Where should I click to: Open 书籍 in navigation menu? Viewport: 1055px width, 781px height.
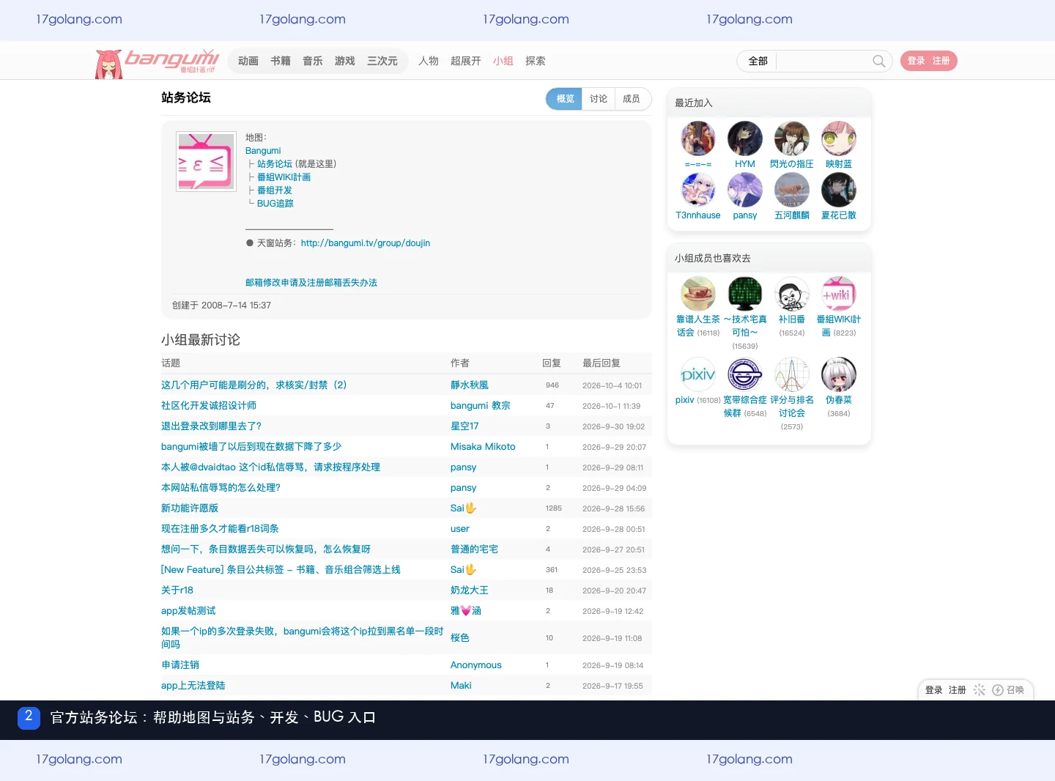tap(281, 61)
